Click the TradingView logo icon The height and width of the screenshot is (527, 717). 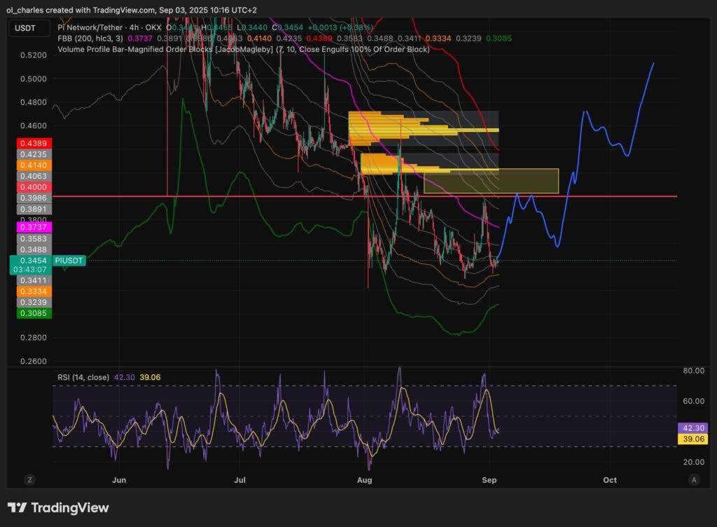[17, 508]
